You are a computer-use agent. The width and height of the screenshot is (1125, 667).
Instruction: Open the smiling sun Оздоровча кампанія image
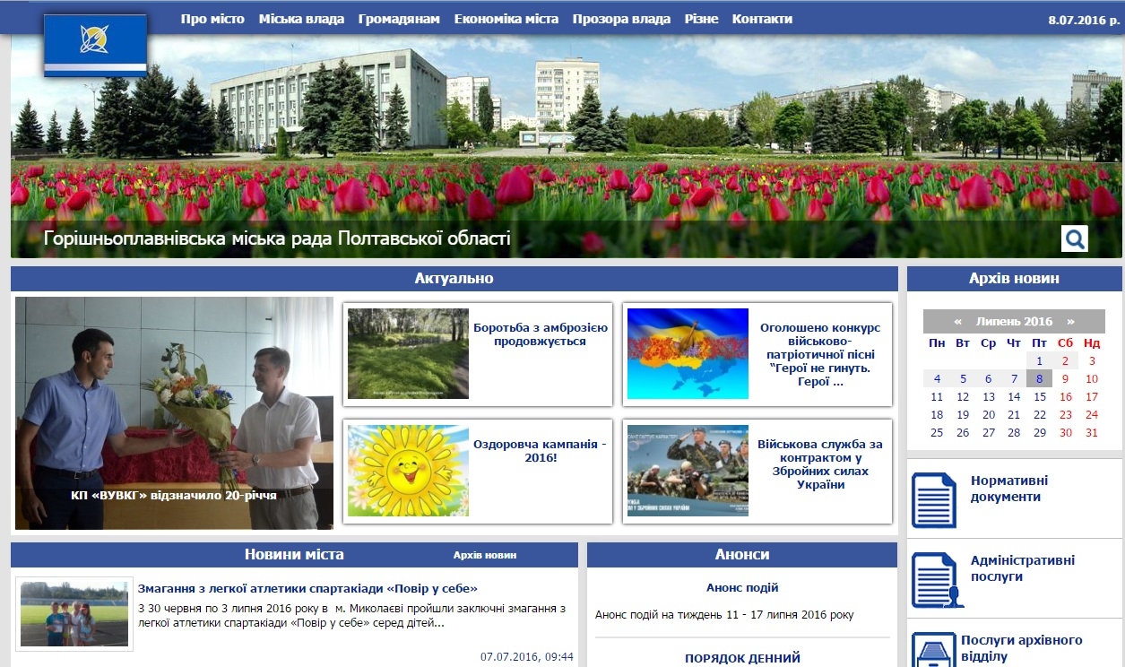click(x=408, y=471)
